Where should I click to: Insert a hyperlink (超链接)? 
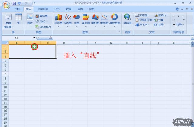[x=127, y=19]
